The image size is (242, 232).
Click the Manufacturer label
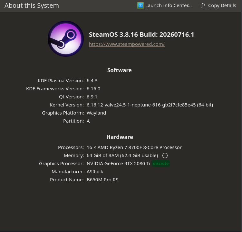68,172
